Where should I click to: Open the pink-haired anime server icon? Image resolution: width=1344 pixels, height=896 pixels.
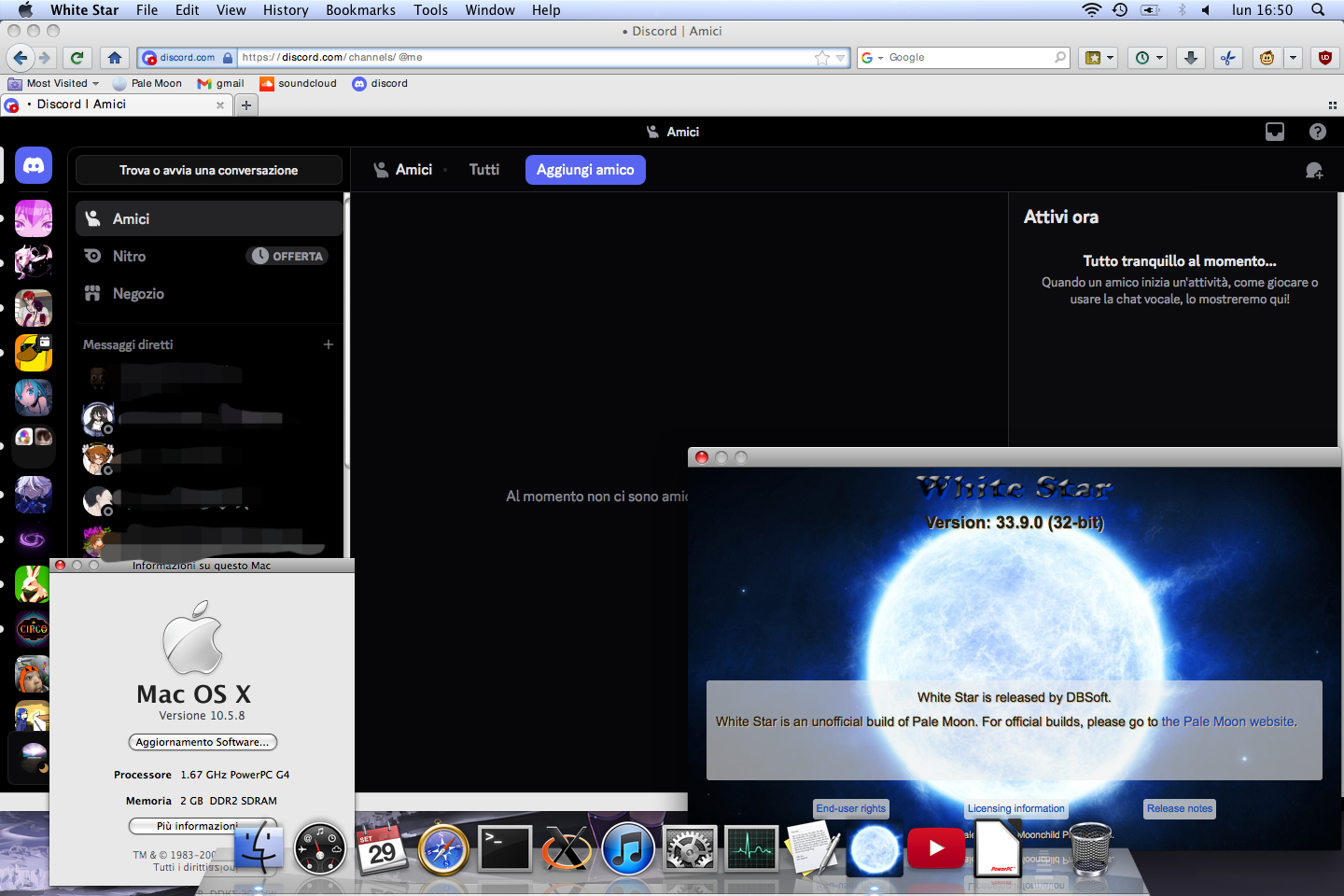click(x=34, y=217)
